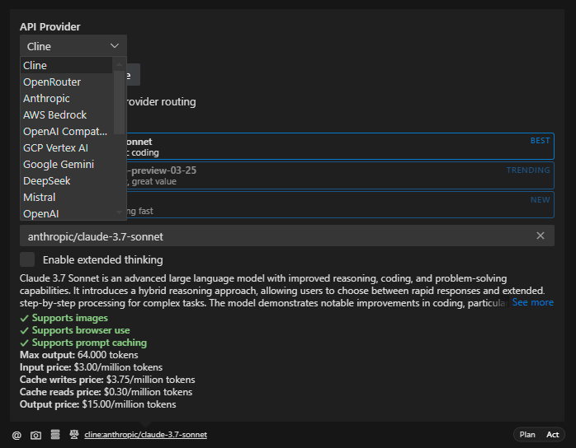Pick Google Gemini provider
The image size is (576, 448).
[67, 164]
